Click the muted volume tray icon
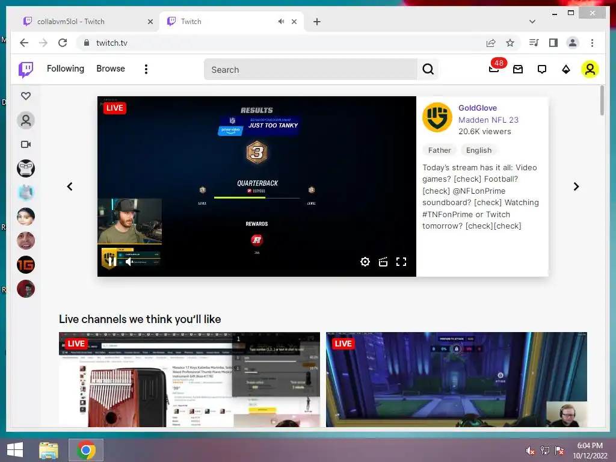 530,451
